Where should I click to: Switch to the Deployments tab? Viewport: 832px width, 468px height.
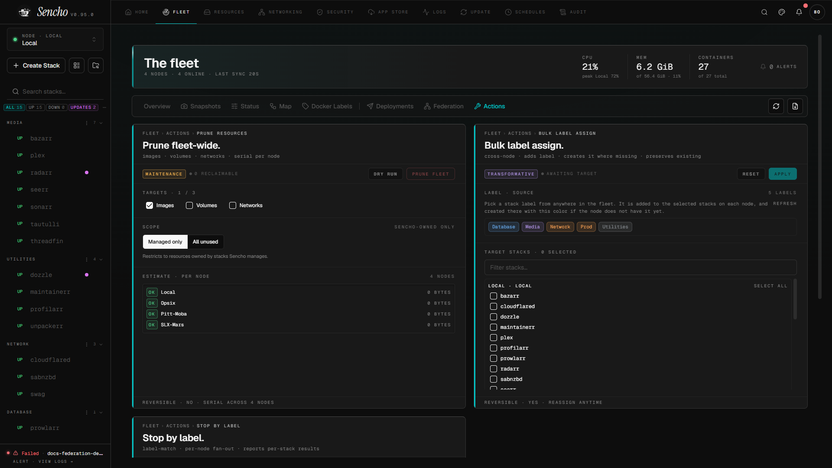(390, 106)
